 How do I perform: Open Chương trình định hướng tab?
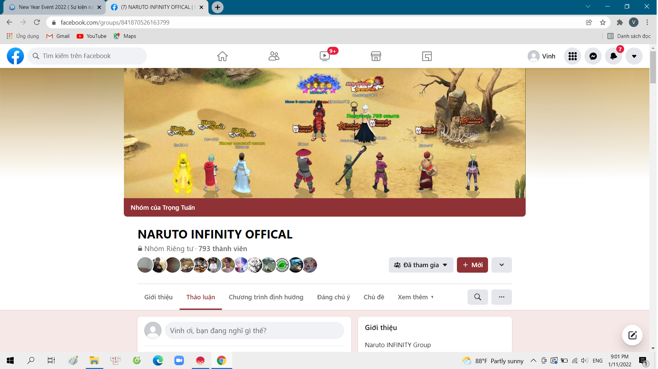coord(266,297)
